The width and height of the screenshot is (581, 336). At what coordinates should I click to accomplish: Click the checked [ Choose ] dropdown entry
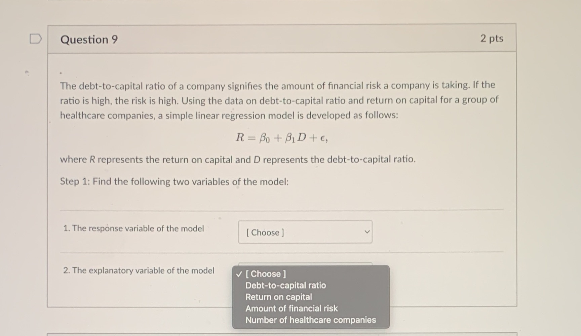point(266,274)
